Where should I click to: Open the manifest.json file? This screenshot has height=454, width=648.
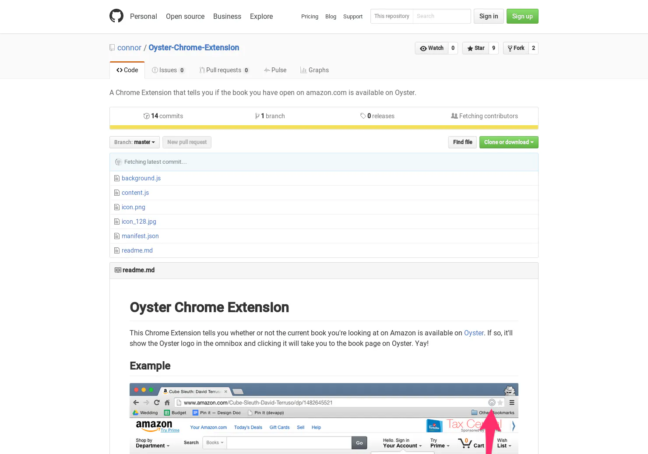tap(140, 236)
